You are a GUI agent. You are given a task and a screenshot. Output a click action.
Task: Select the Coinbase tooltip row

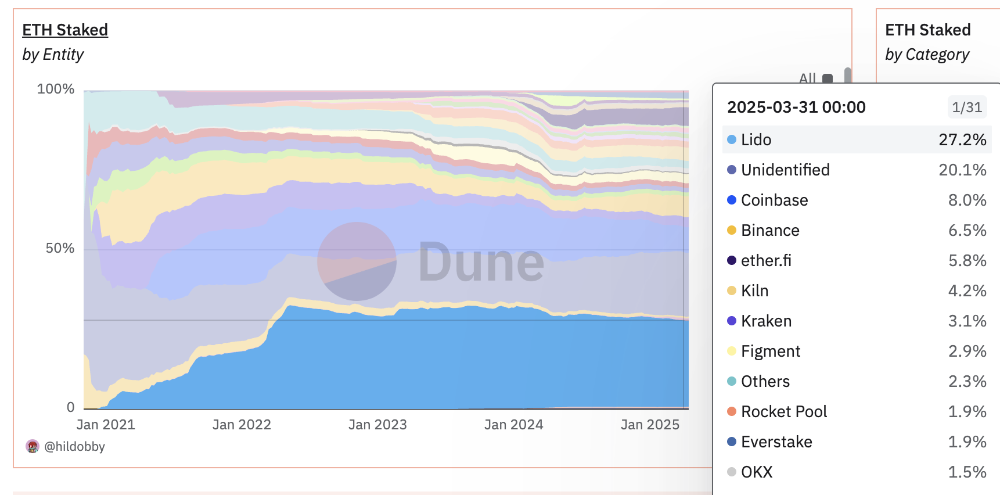coord(857,200)
